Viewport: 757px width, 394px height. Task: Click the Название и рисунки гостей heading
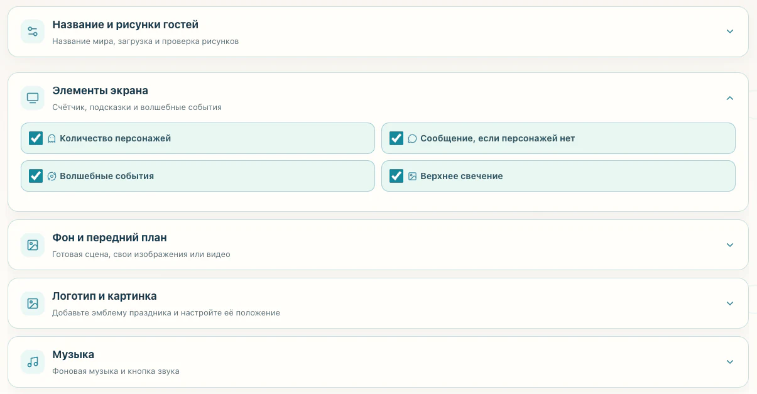[126, 25]
